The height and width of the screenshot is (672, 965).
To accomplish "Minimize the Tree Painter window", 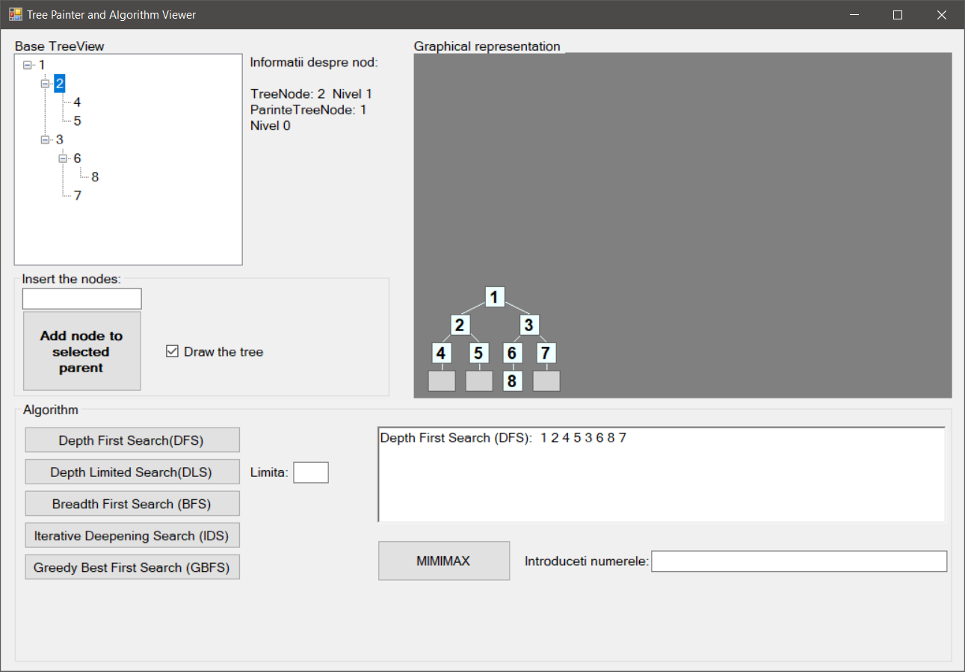I will (855, 15).
